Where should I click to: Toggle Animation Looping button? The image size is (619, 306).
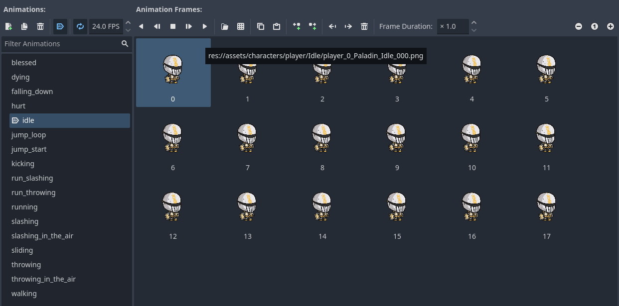[80, 26]
